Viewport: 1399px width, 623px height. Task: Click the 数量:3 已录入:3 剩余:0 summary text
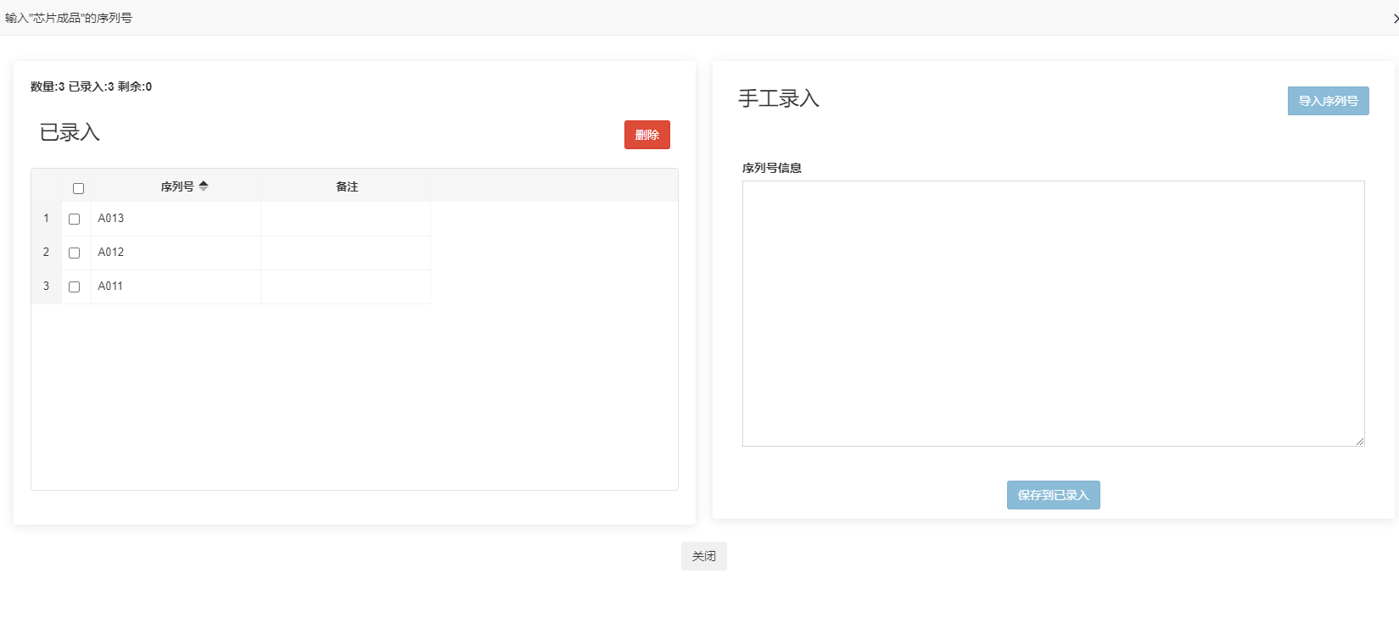(x=92, y=86)
